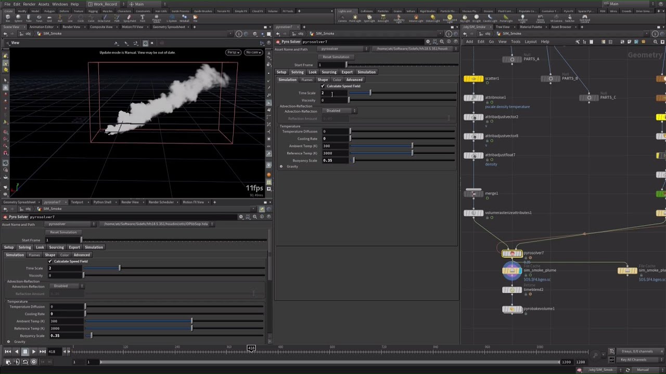Select the Sphere shelf tool
The height and width of the screenshot is (374, 666).
[18, 18]
